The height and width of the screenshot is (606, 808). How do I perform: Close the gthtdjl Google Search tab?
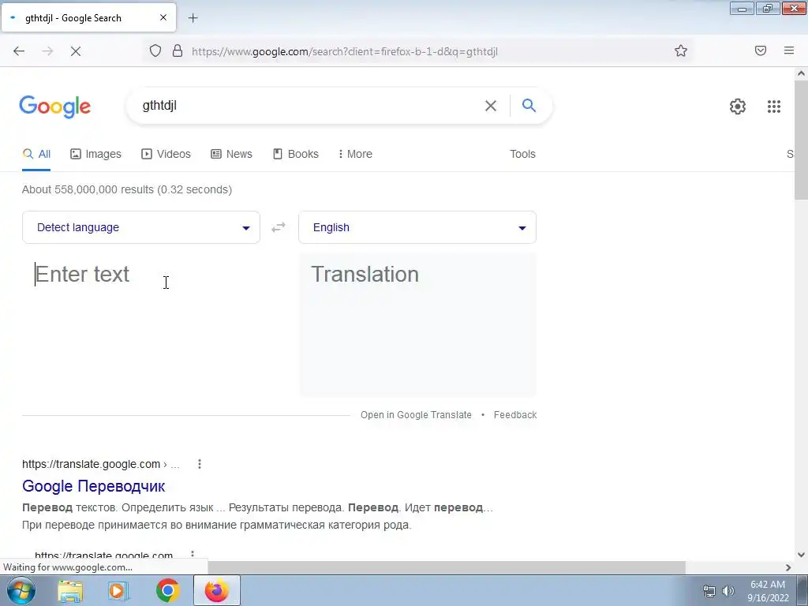[x=163, y=17]
